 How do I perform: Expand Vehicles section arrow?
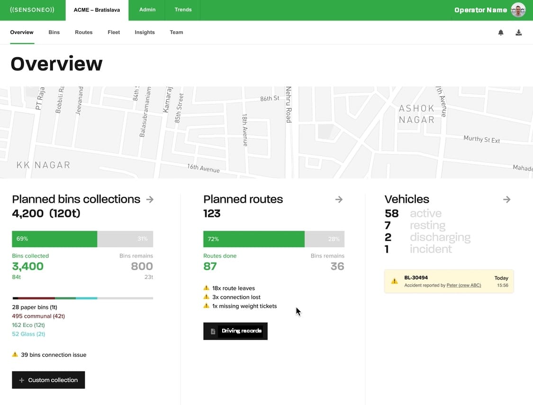(x=507, y=199)
